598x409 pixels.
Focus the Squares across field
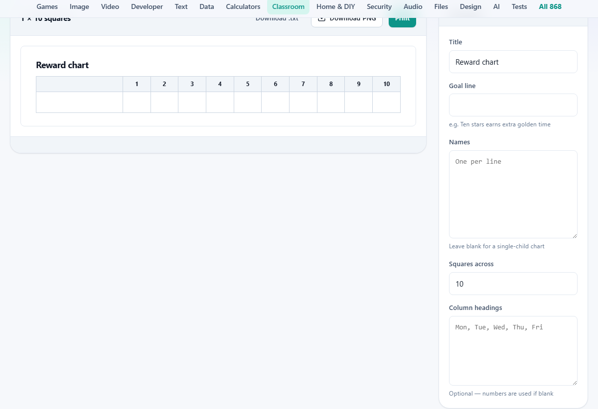coord(513,284)
